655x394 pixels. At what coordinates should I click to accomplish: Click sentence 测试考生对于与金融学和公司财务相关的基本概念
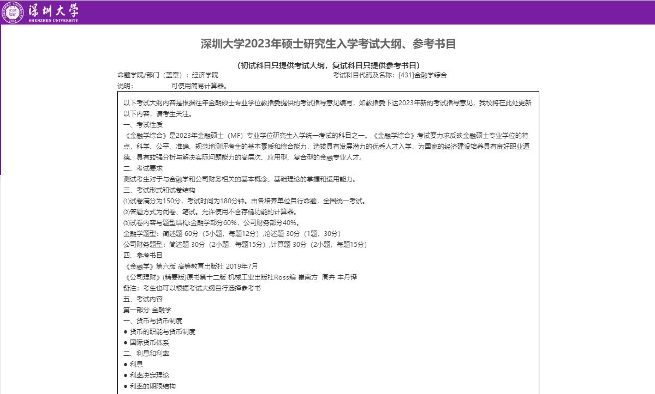point(240,179)
